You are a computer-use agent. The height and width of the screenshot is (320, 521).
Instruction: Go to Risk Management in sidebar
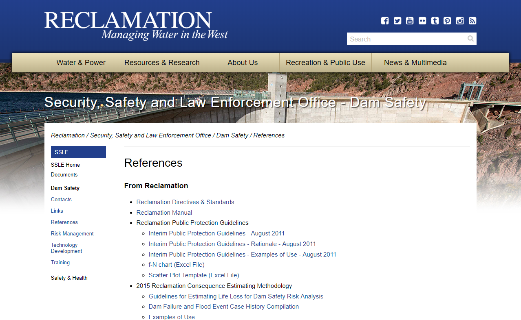click(72, 234)
